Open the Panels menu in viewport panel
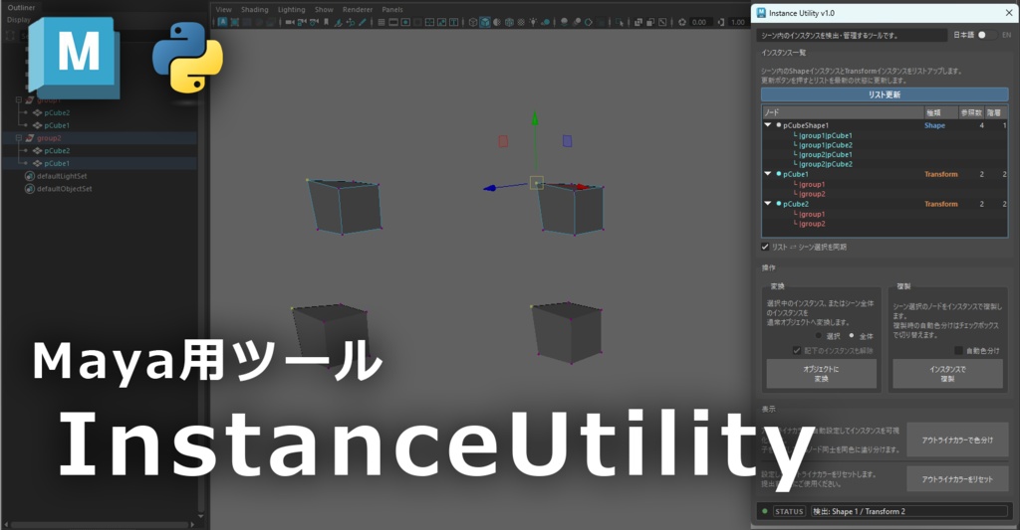The width and height of the screenshot is (1020, 530). tap(392, 10)
